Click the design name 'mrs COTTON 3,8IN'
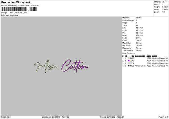The image size is (169, 119). coord(18,13)
